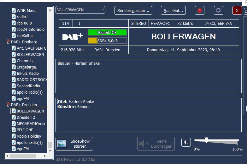
Task: Click horizontal scrollbar left arrow
Action: [7, 156]
